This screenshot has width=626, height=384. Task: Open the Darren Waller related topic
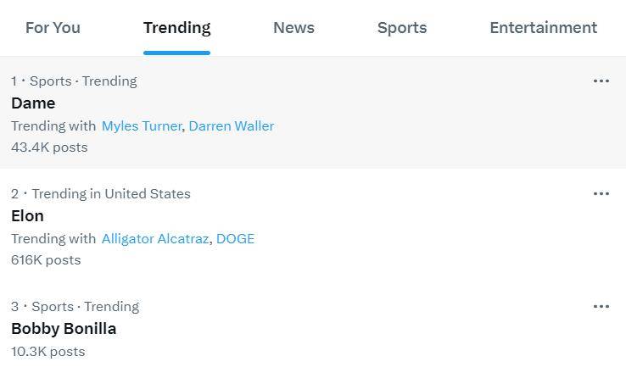tap(231, 126)
